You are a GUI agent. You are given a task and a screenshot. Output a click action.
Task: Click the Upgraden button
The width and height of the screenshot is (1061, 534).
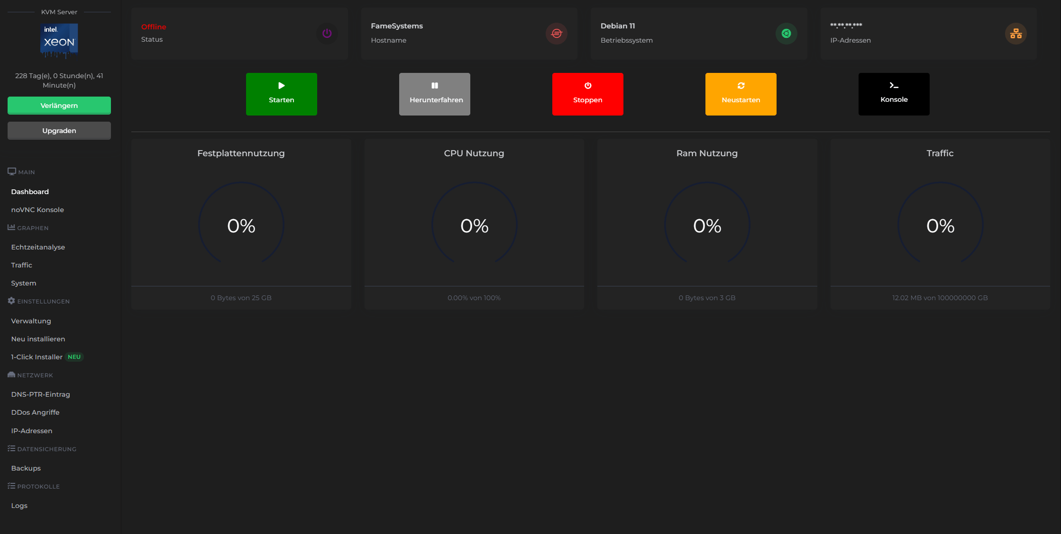(59, 131)
